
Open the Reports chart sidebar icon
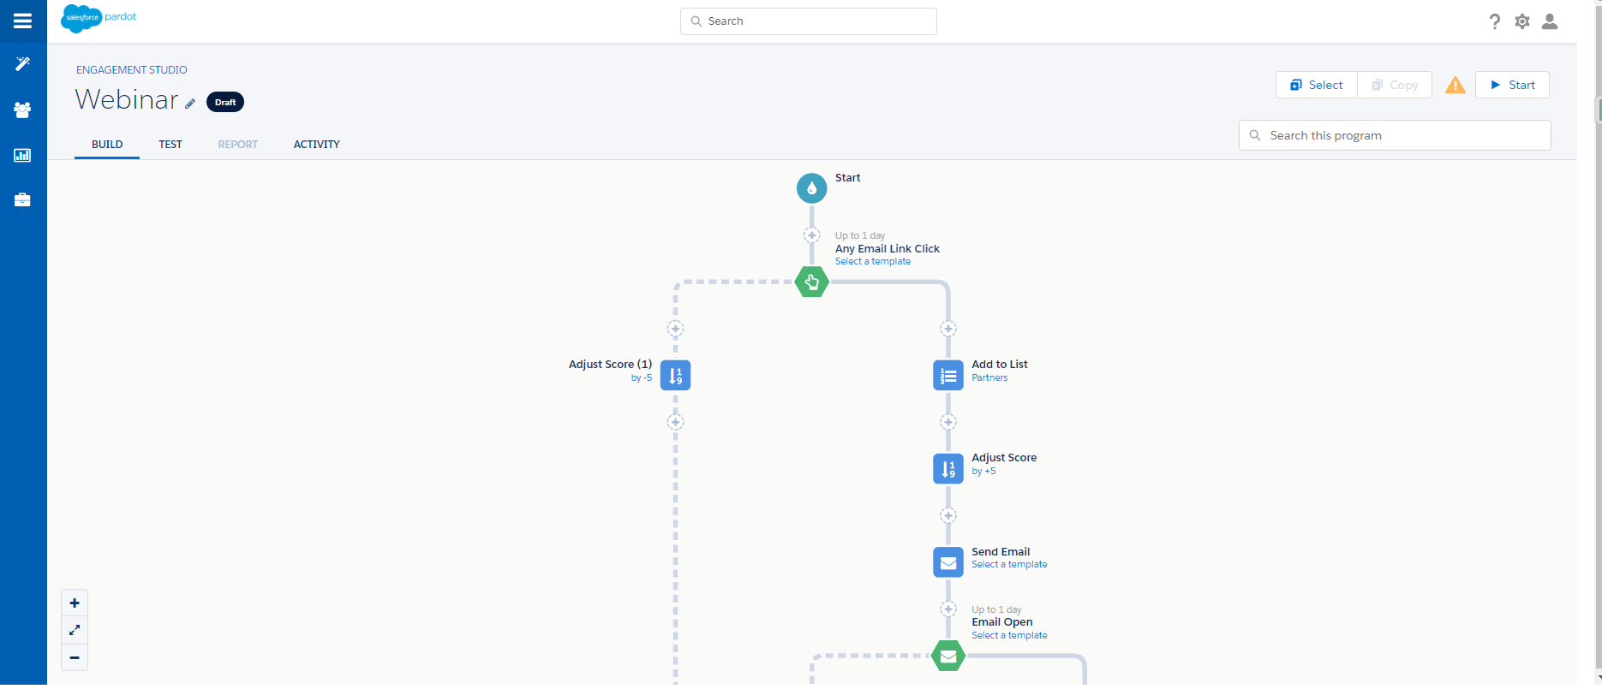point(23,155)
